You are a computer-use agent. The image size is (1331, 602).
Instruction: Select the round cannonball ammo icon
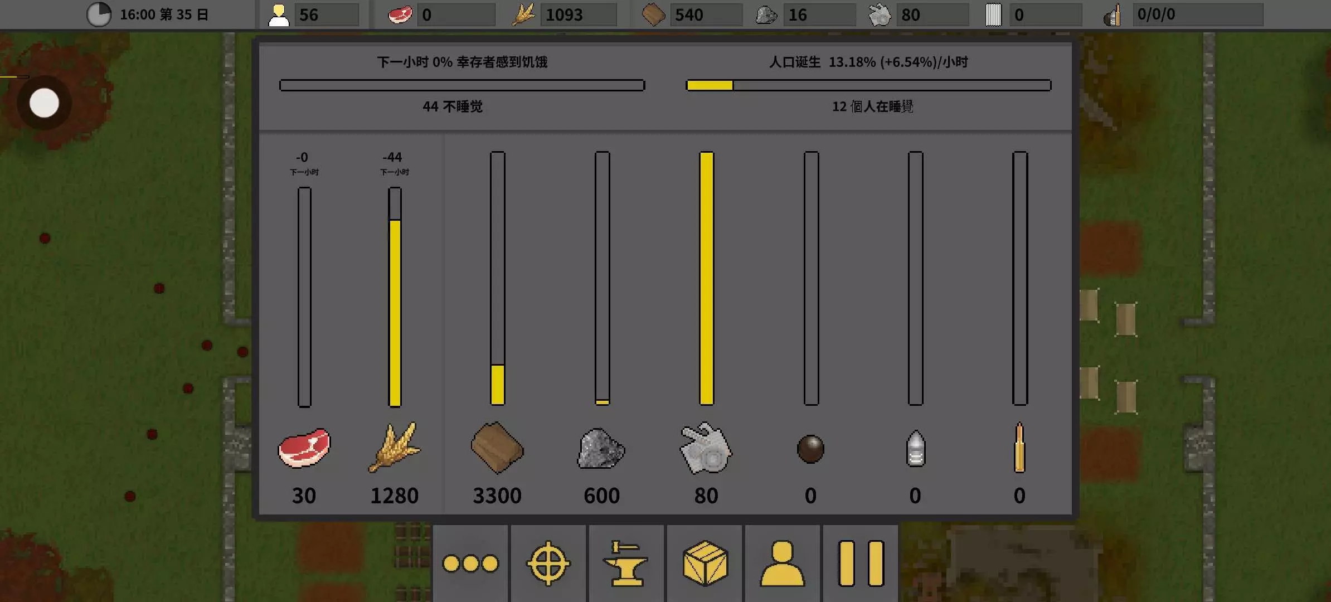click(810, 449)
